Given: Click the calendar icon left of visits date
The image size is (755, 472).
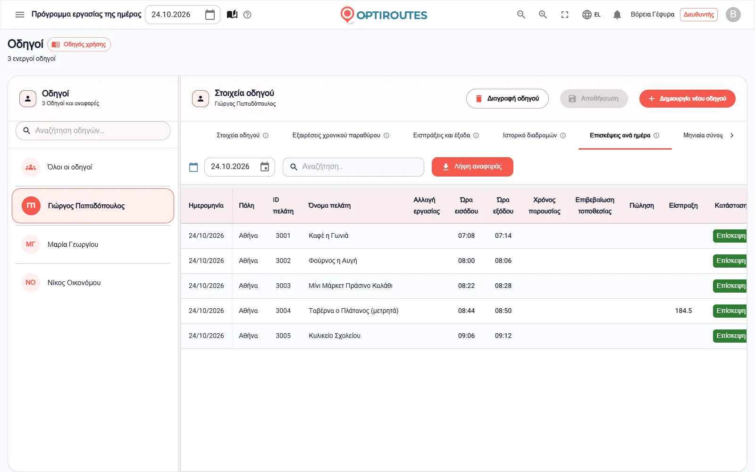Looking at the screenshot, I should [x=193, y=167].
